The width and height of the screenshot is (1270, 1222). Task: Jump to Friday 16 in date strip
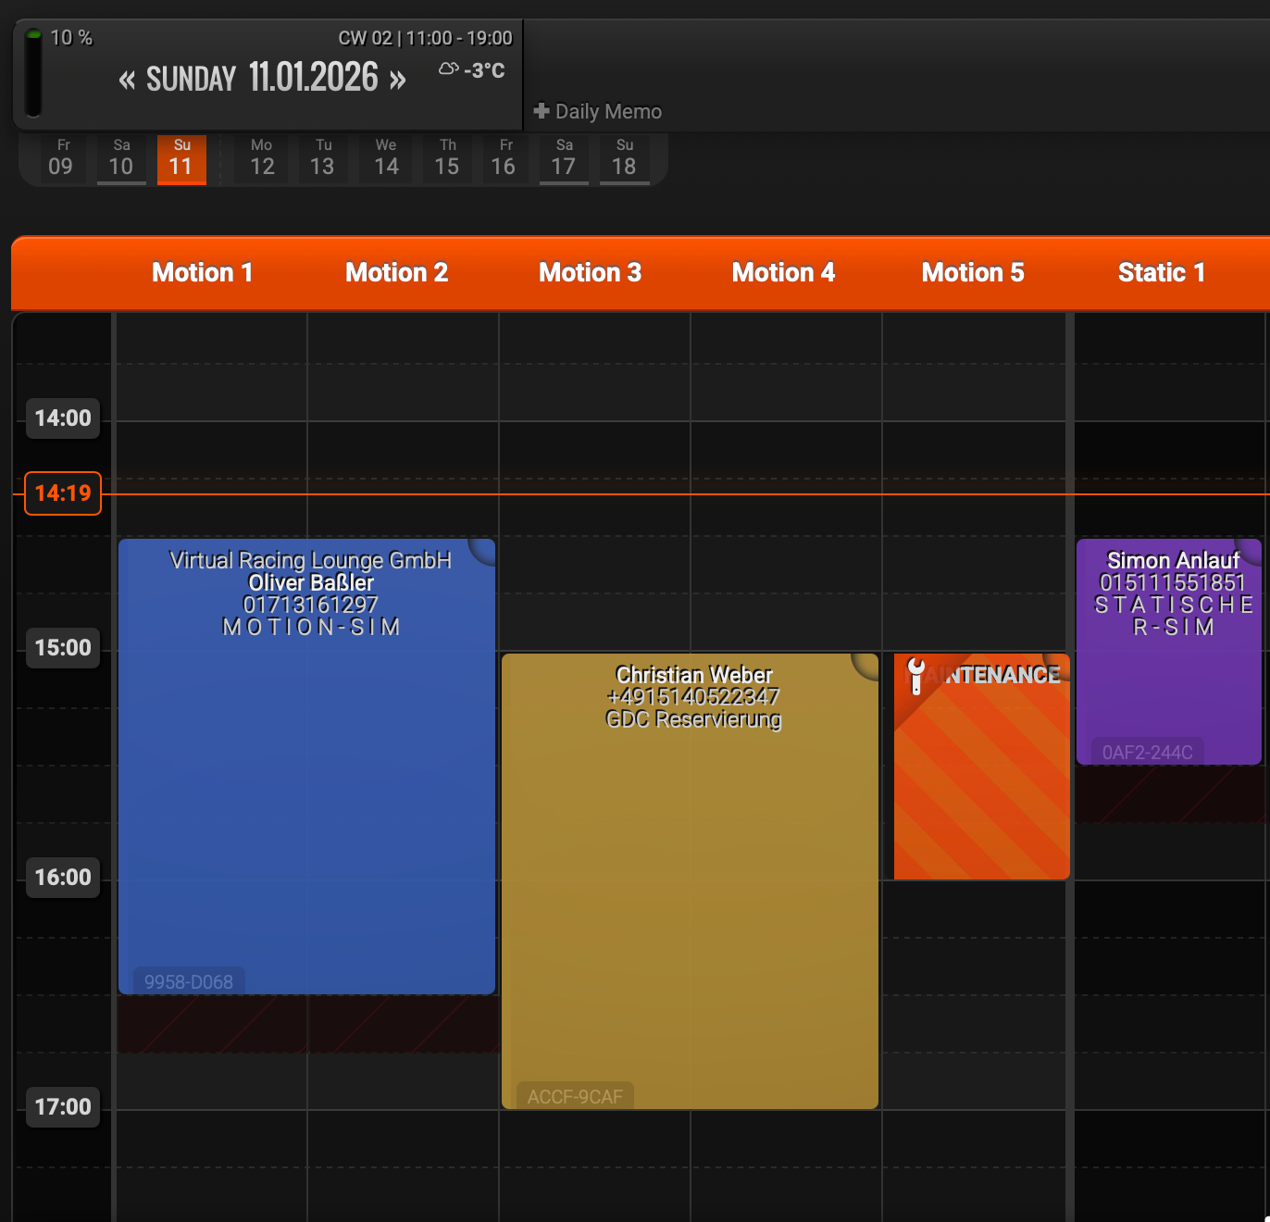pos(504,158)
